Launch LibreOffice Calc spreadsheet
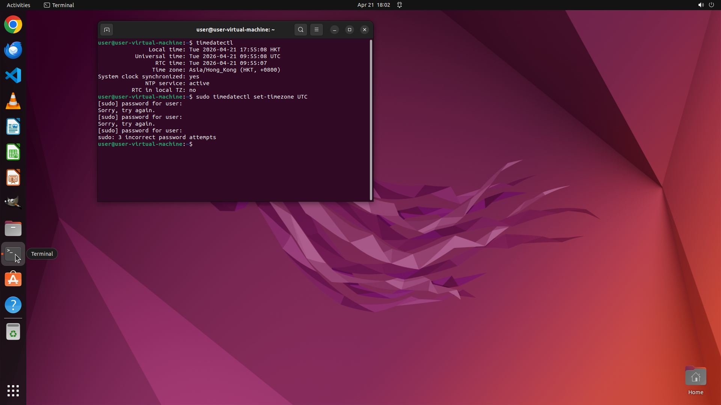 [x=13, y=152]
